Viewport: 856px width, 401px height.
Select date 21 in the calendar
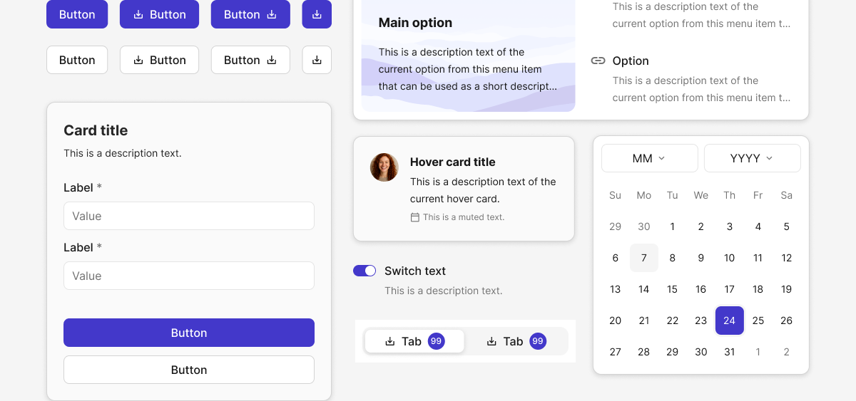pos(644,321)
